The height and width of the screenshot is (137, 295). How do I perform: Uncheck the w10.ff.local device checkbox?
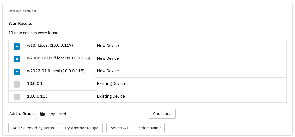17,46
